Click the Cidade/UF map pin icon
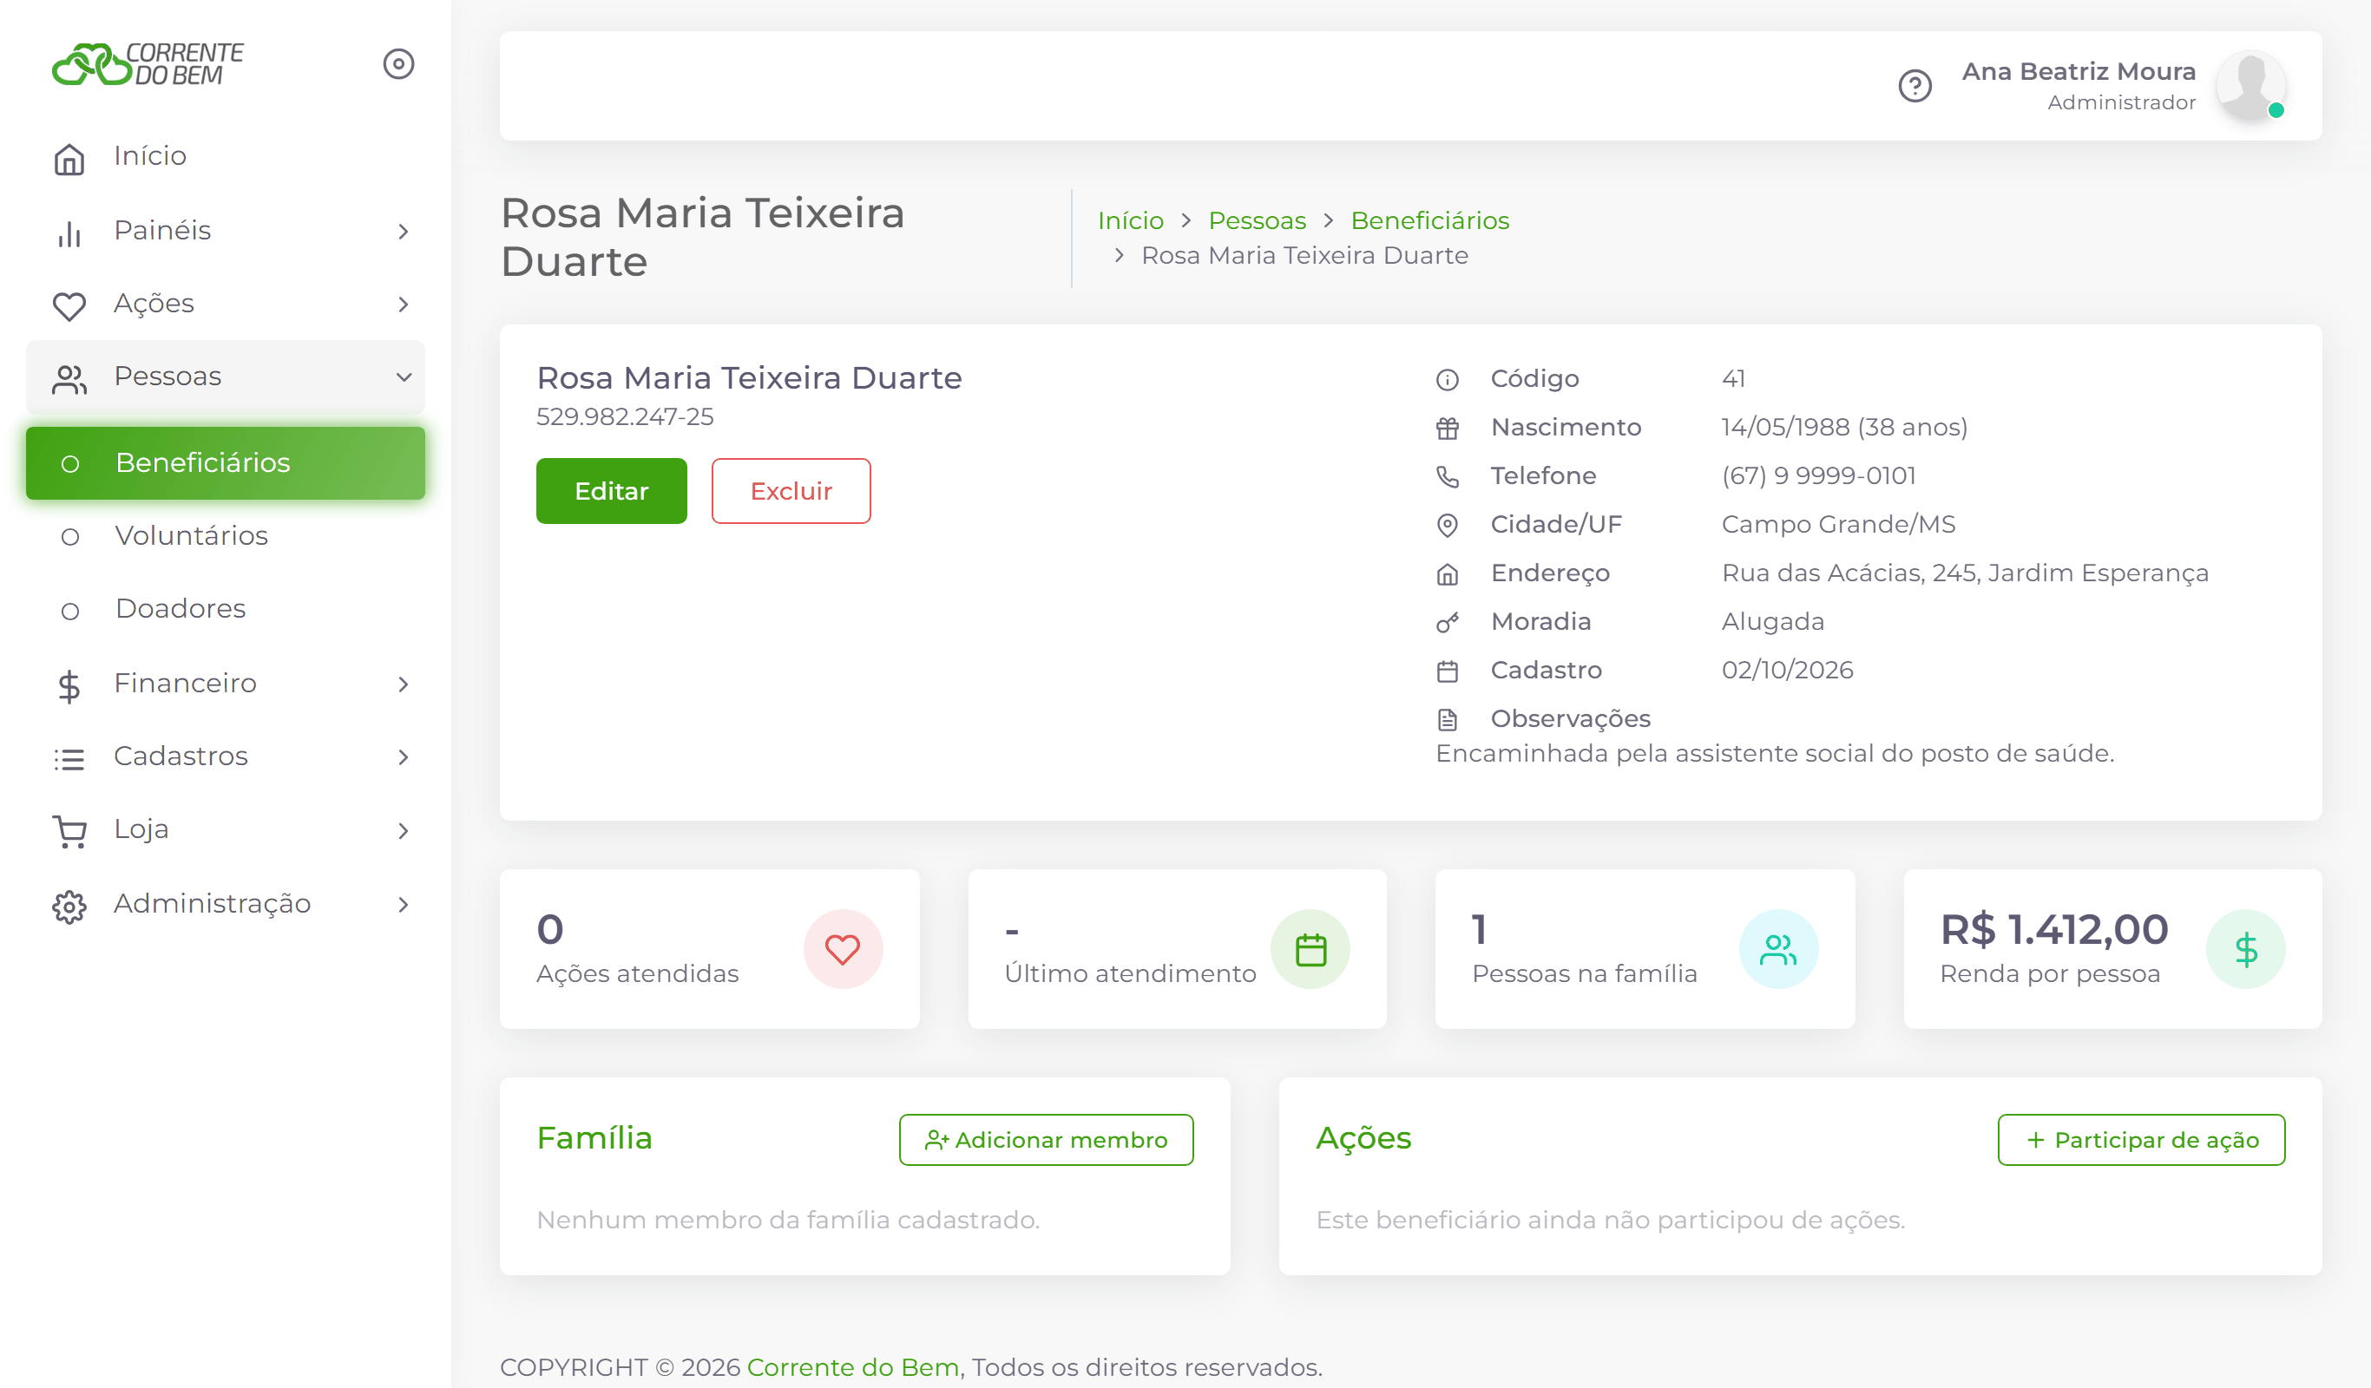Viewport: 2371px width, 1388px height. coord(1447,526)
